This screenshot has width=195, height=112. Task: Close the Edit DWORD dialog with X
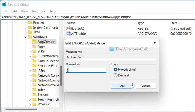[x=155, y=43]
